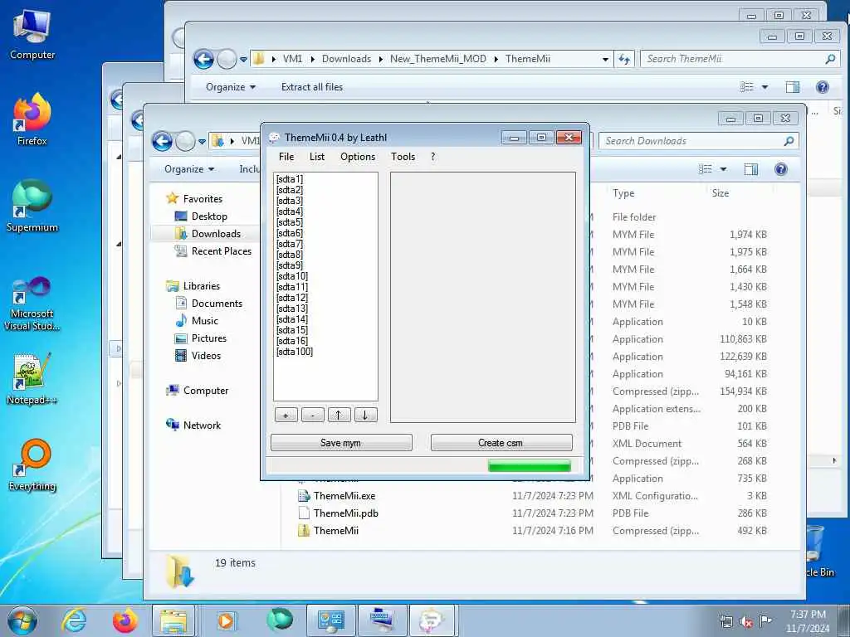
Task: Open view options dropdown arrow in Downloads window
Action: point(723,169)
